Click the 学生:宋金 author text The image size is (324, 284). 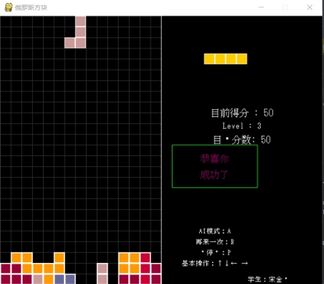268,279
